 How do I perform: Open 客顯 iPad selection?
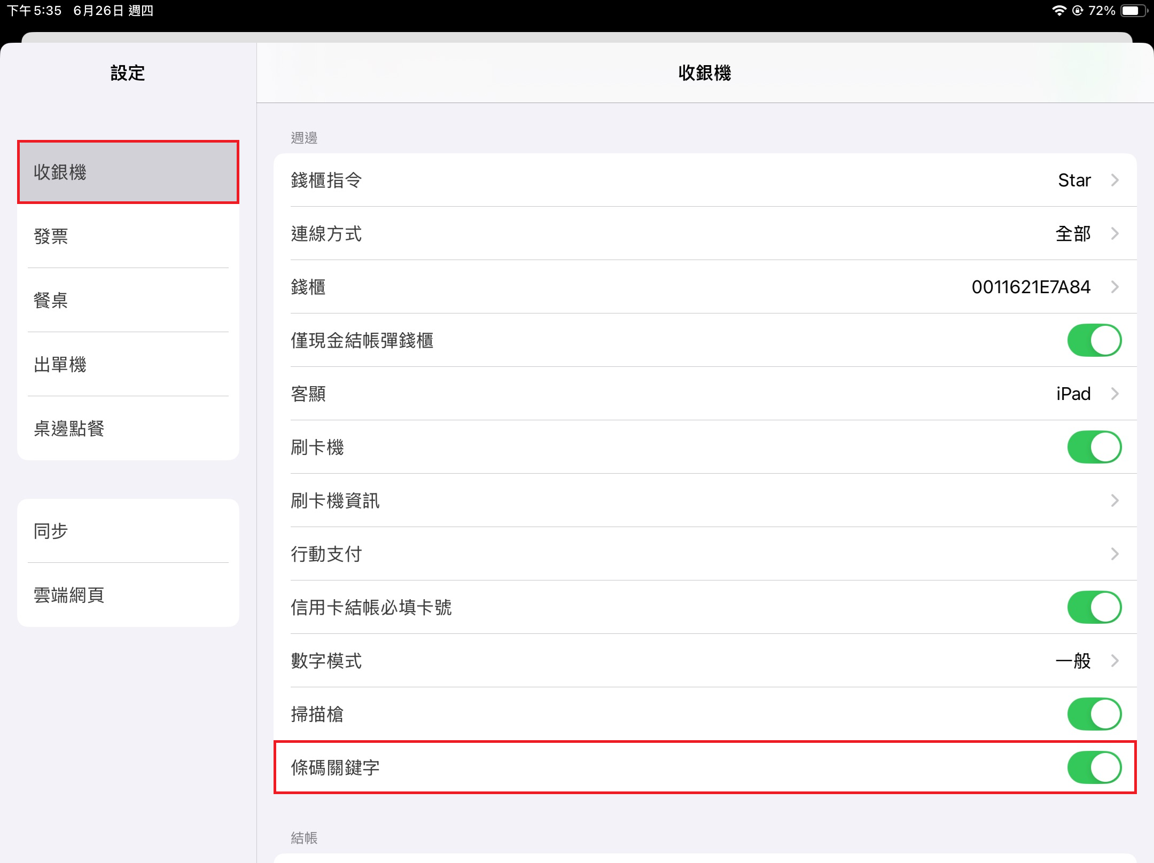click(x=1114, y=394)
